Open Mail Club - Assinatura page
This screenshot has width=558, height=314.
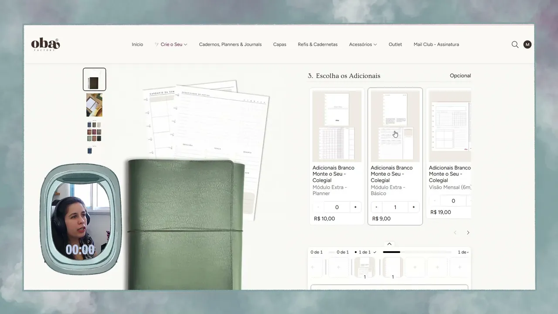(x=436, y=44)
